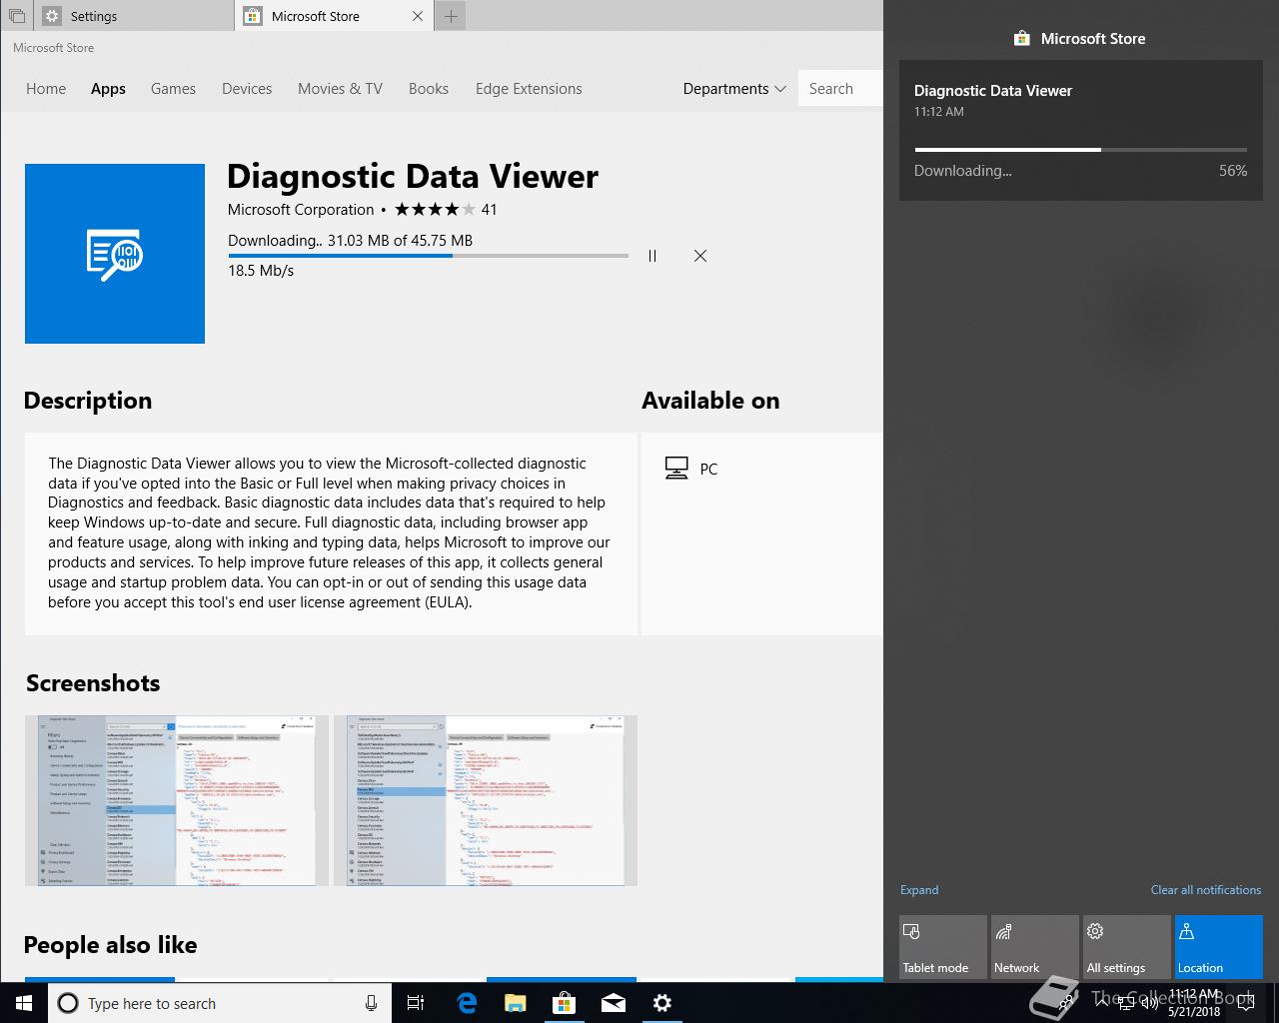Open the Network quick action
The height and width of the screenshot is (1023, 1279).
tap(1035, 947)
